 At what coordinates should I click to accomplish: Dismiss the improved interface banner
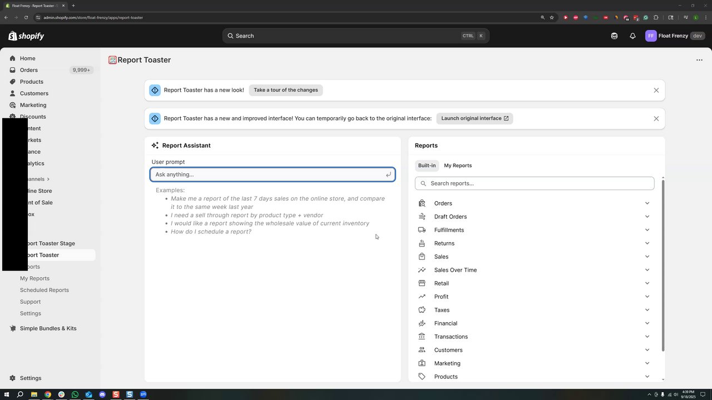[656, 118]
